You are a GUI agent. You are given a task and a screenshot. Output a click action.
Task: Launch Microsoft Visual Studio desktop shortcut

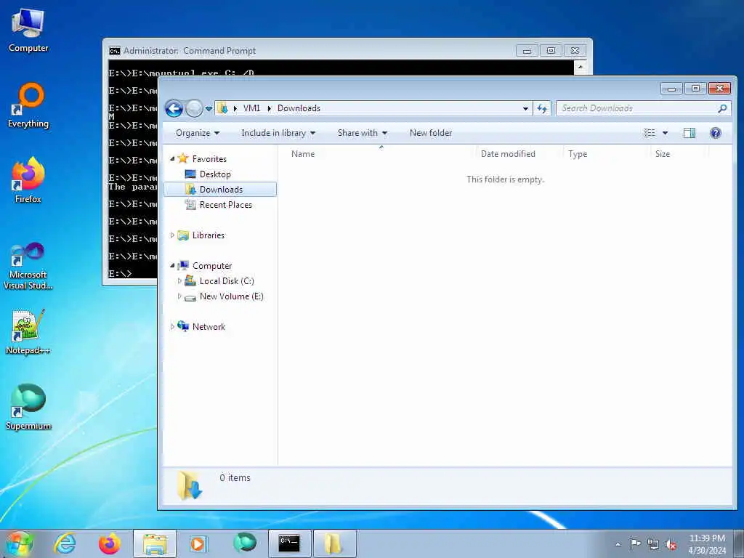click(x=28, y=266)
